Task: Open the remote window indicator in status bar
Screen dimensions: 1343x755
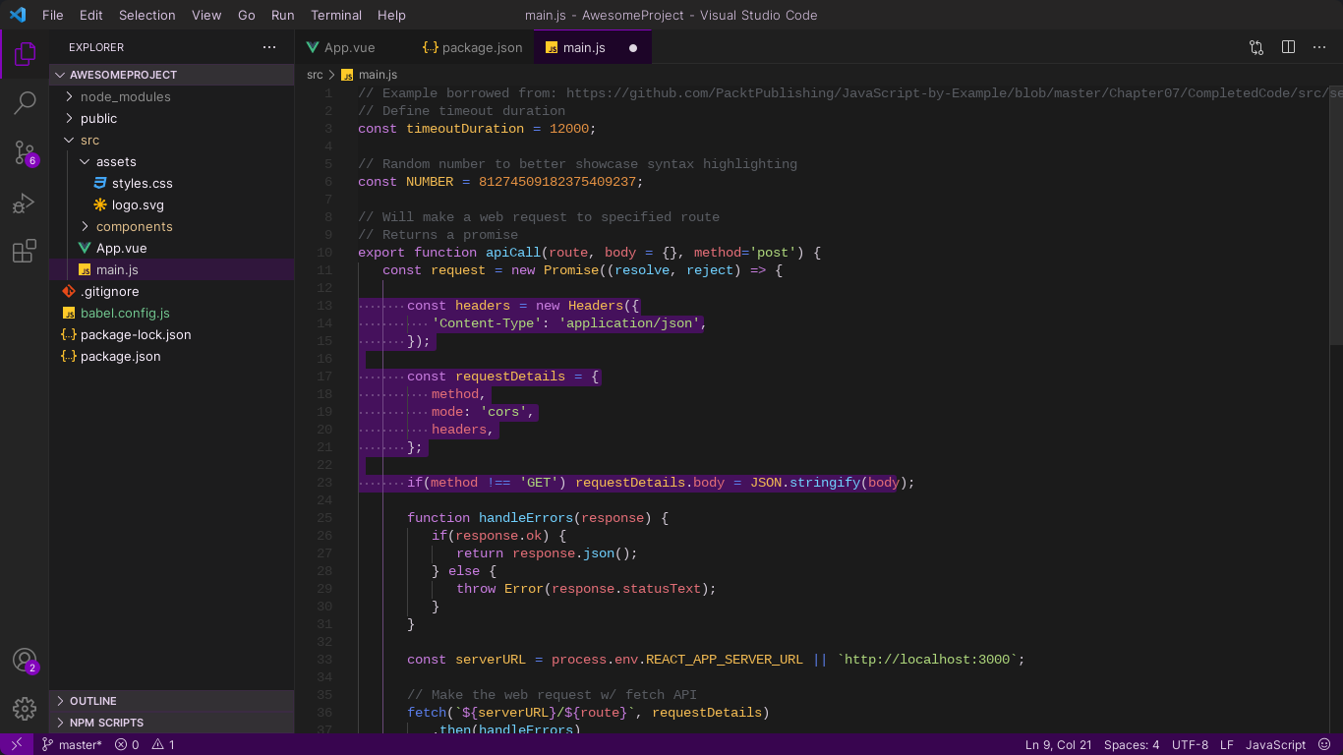Action: (17, 744)
